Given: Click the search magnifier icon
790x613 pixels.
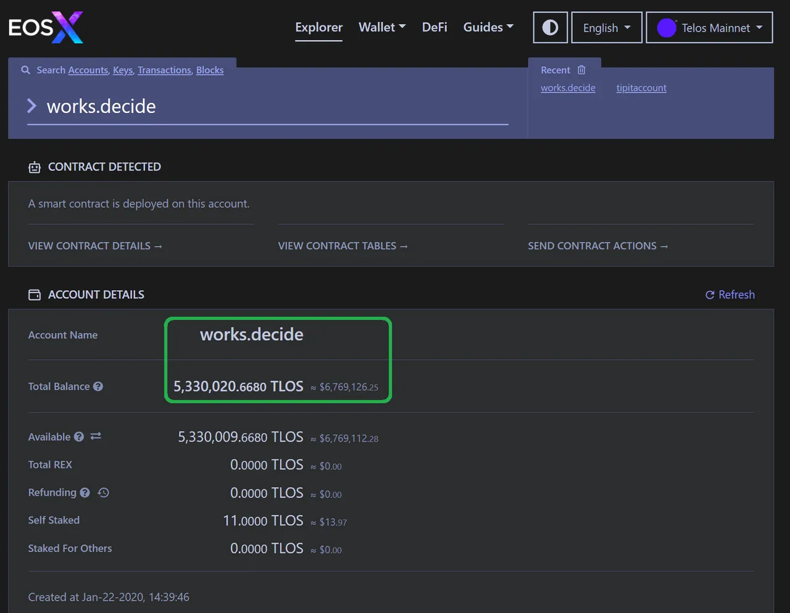Looking at the screenshot, I should (x=25, y=70).
